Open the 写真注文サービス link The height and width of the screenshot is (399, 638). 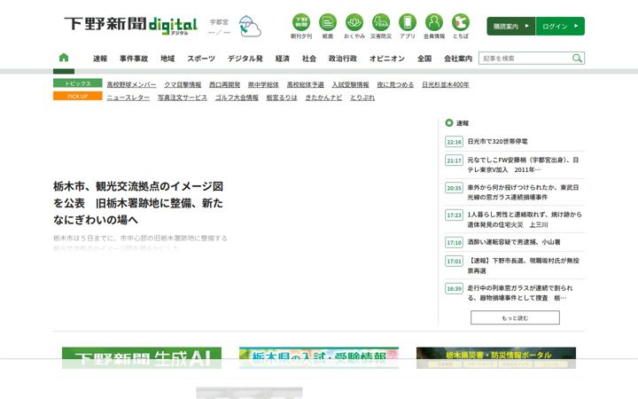[183, 98]
